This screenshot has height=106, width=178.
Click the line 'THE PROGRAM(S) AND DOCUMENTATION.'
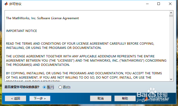(x=38, y=65)
